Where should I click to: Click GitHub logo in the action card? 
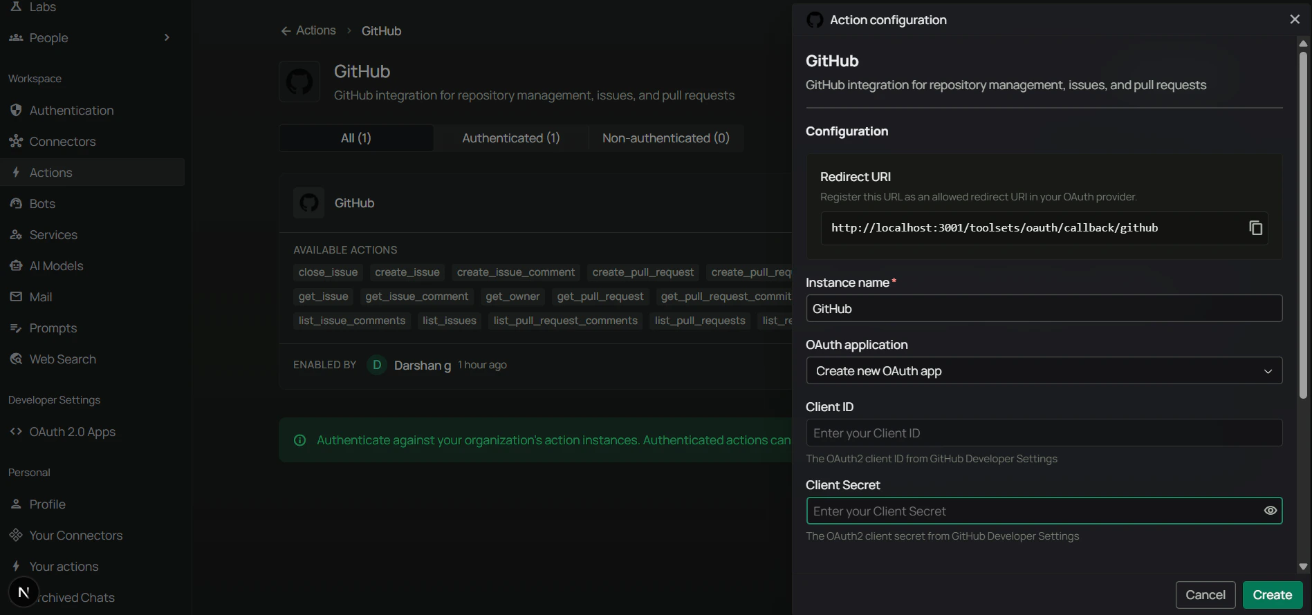point(308,202)
